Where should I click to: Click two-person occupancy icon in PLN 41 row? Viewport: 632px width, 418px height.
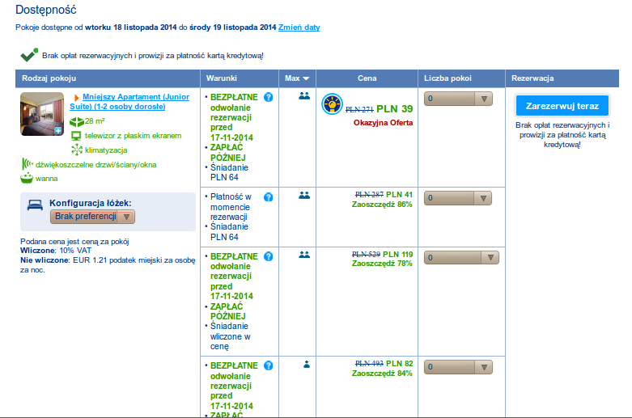tap(304, 196)
